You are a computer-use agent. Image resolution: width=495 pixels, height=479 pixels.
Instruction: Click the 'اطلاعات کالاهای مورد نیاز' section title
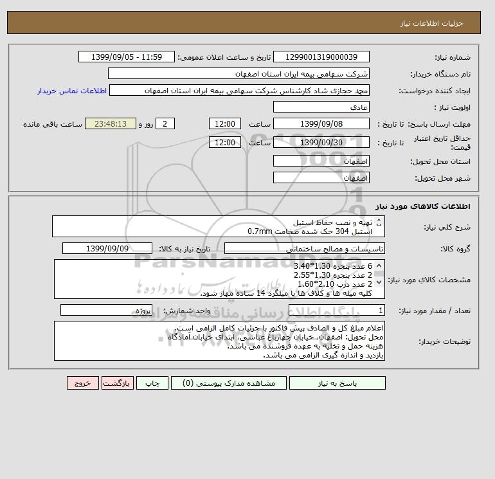pos(423,206)
